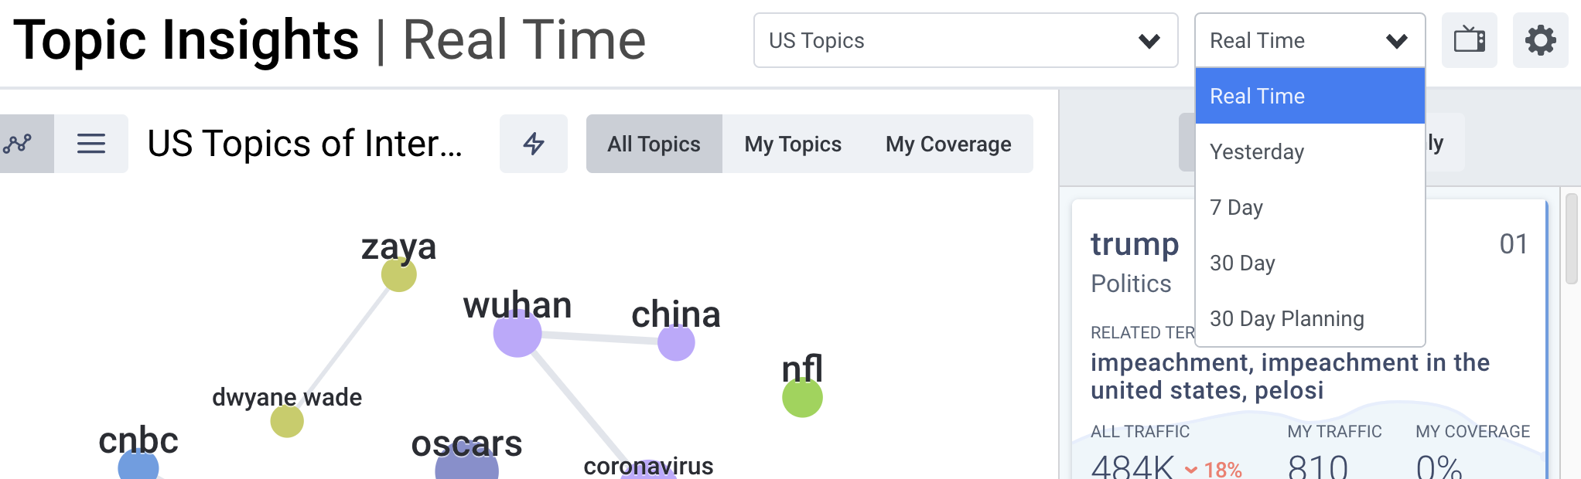Switch to the list view
1581x479 pixels.
tap(91, 142)
